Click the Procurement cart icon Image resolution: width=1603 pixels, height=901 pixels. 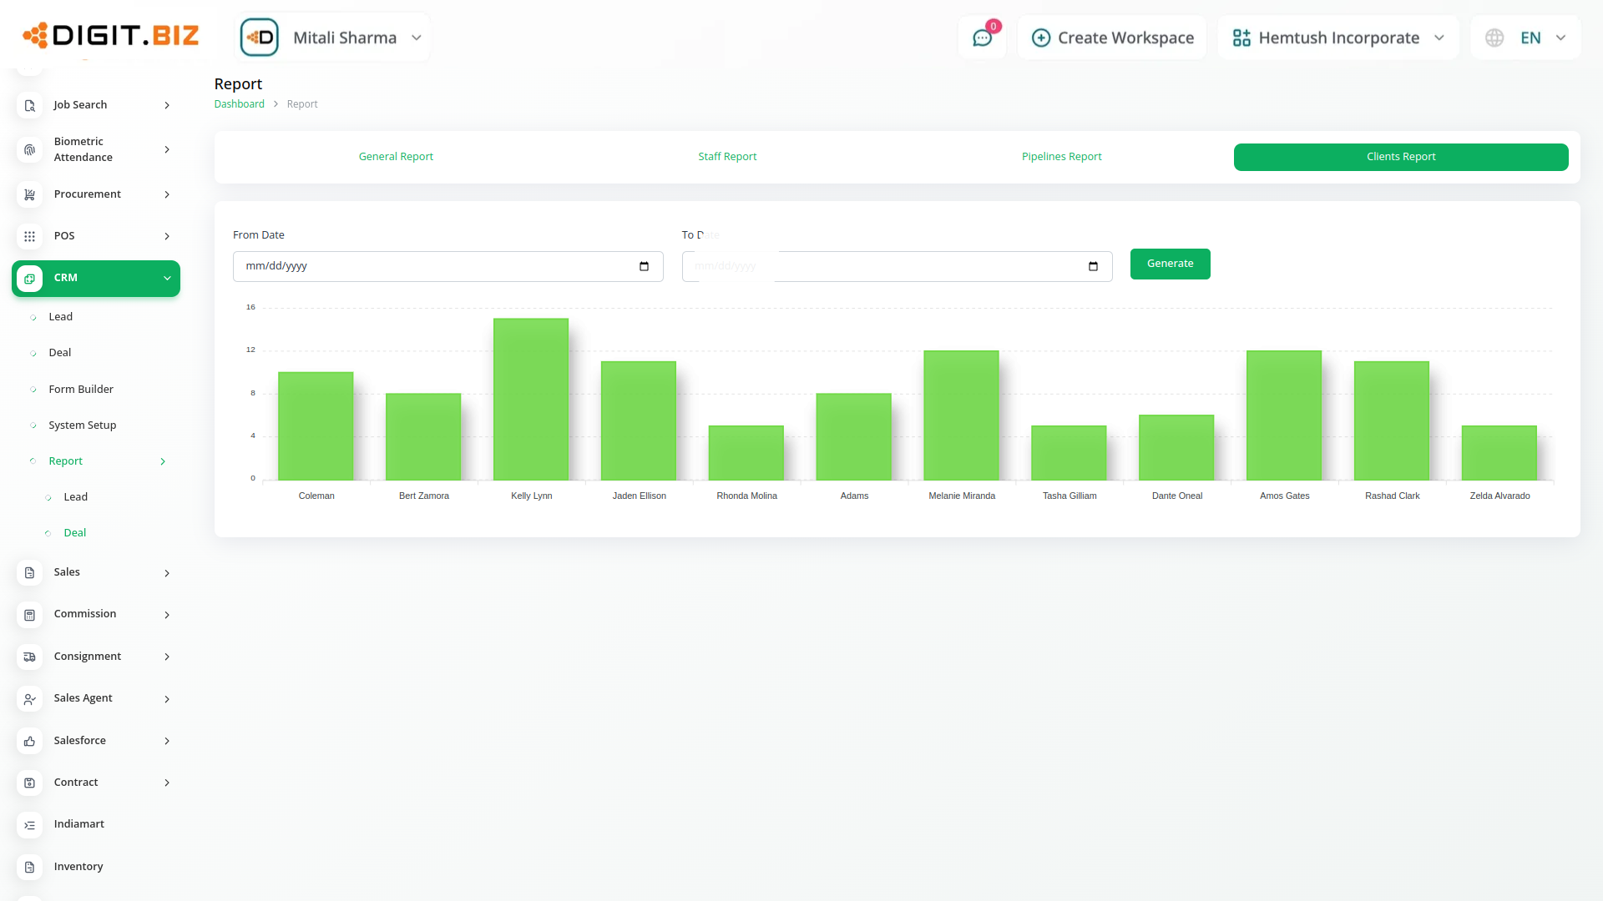pyautogui.click(x=29, y=194)
